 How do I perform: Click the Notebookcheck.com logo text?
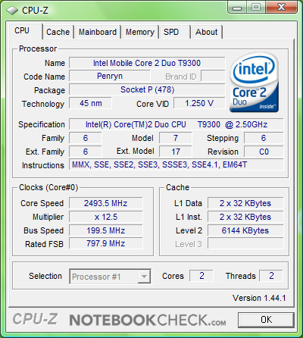coord(148,320)
